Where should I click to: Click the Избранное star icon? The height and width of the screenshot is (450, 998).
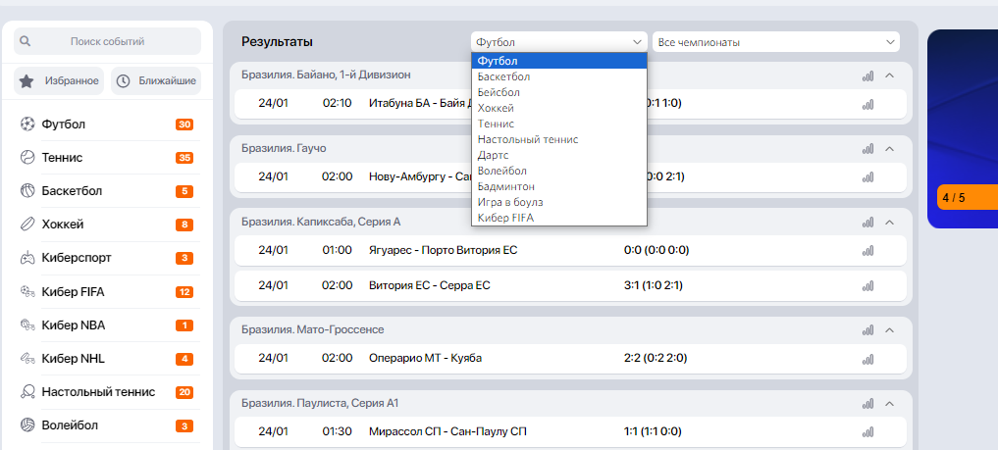click(x=26, y=81)
